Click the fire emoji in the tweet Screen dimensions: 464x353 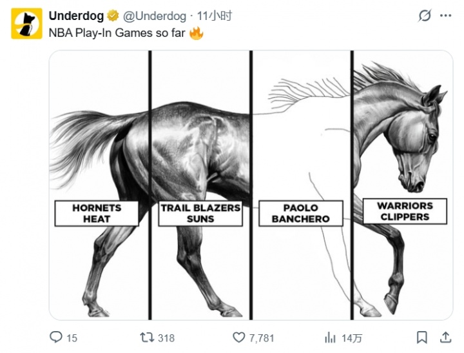[196, 33]
